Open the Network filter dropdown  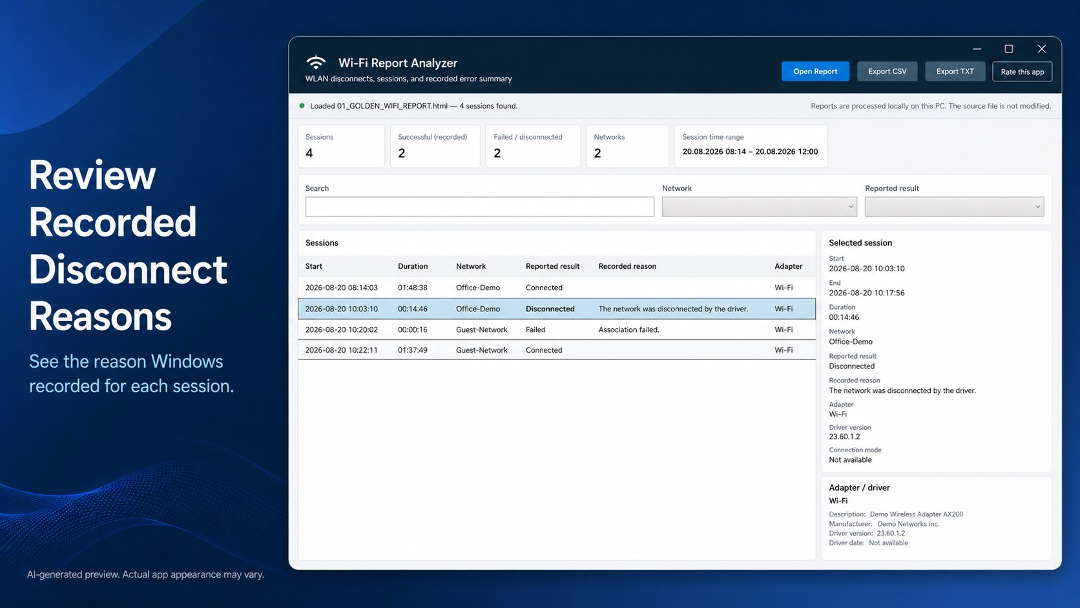coord(759,207)
